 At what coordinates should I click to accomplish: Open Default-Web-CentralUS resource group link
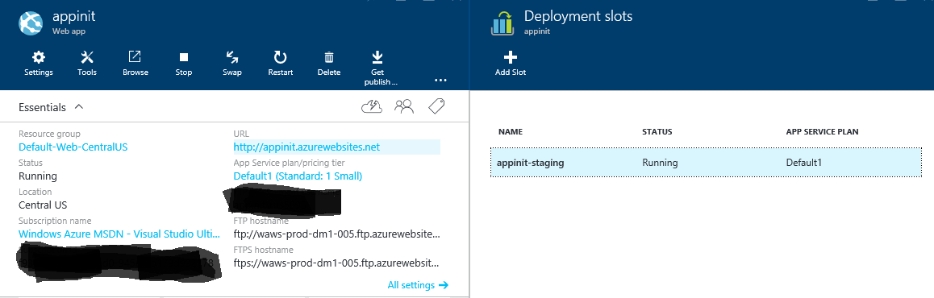(73, 147)
